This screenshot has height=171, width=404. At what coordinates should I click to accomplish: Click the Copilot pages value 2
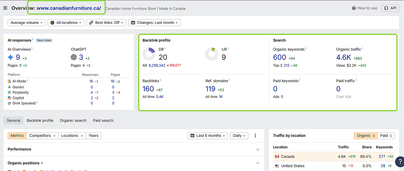click(x=113, y=98)
